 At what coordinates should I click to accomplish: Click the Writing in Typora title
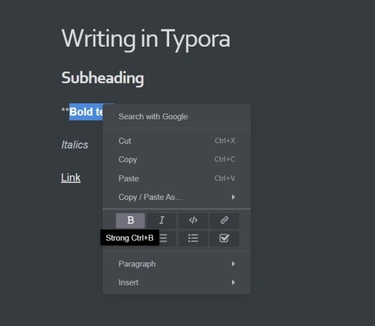pos(145,39)
